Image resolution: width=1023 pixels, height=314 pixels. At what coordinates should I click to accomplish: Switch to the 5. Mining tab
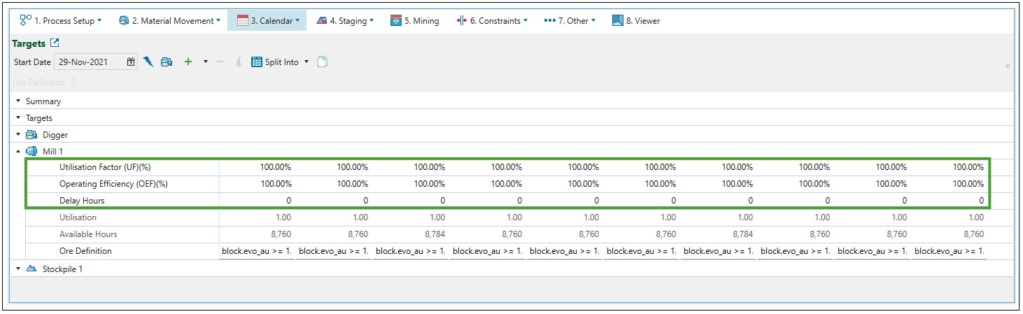(415, 21)
